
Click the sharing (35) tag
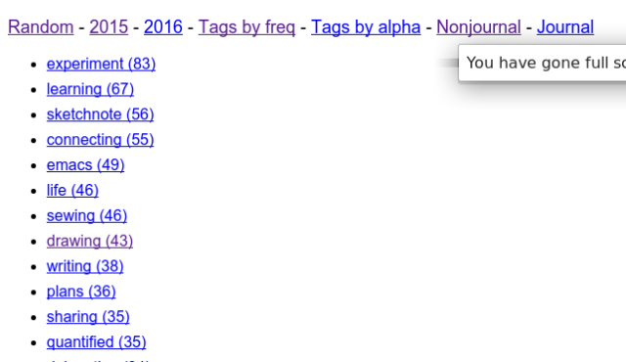pyautogui.click(x=88, y=317)
